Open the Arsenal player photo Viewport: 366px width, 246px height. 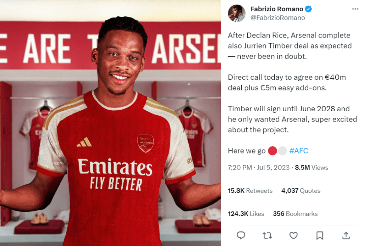[x=110, y=123]
